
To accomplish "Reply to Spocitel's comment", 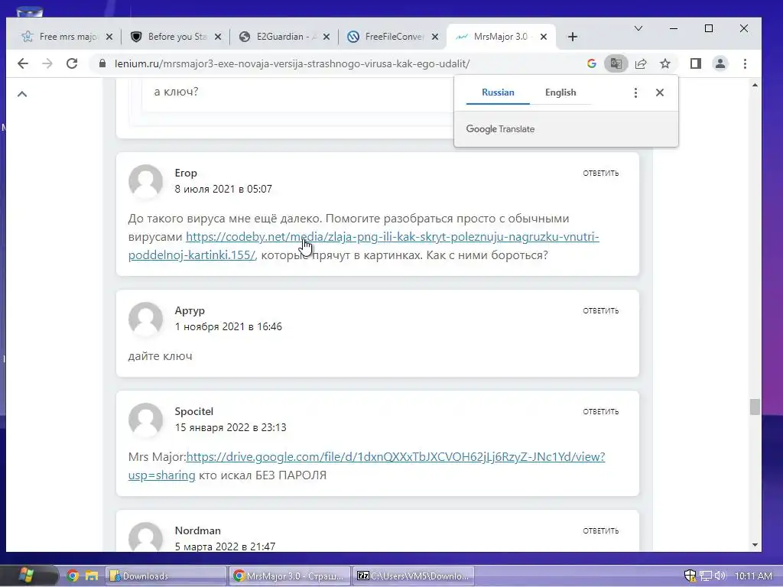I will click(601, 411).
